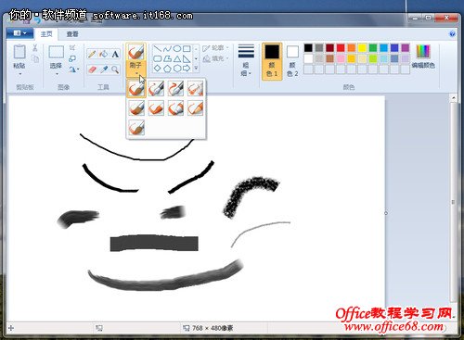Screen dimensions: 464x340
Task: Select the Right arrow shape
Action: point(187,69)
